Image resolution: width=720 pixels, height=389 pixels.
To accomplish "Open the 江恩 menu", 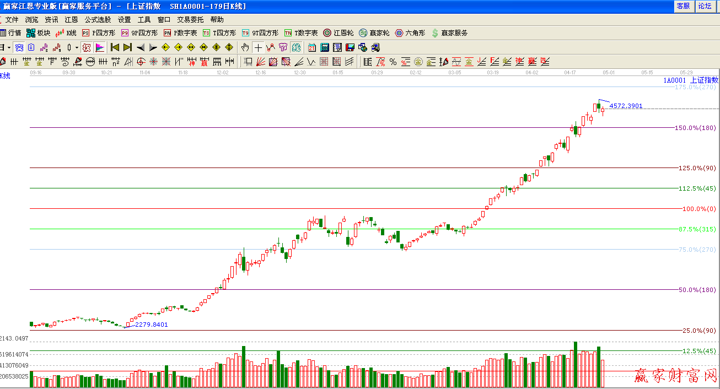I will pos(71,20).
